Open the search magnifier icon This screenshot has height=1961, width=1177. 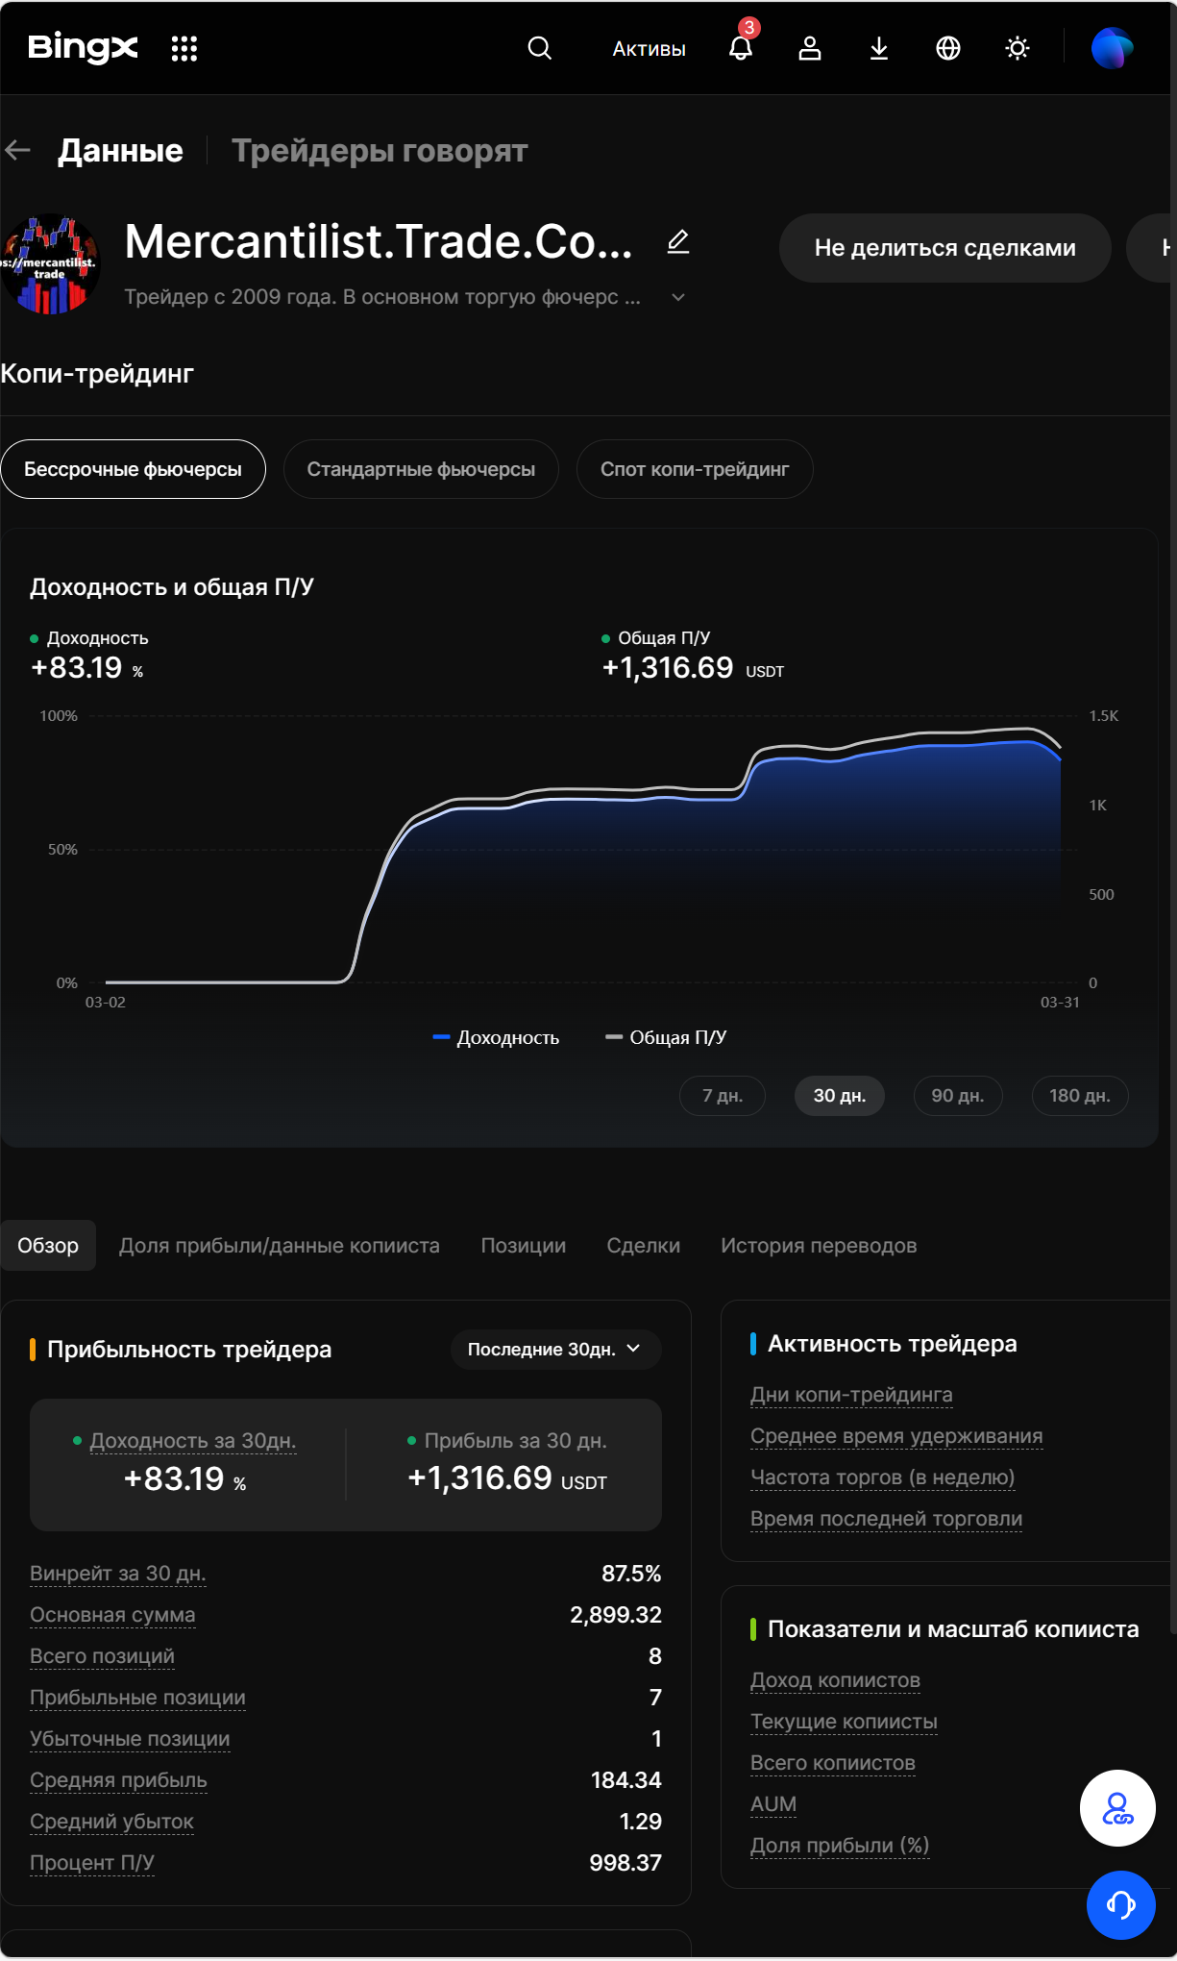[540, 48]
